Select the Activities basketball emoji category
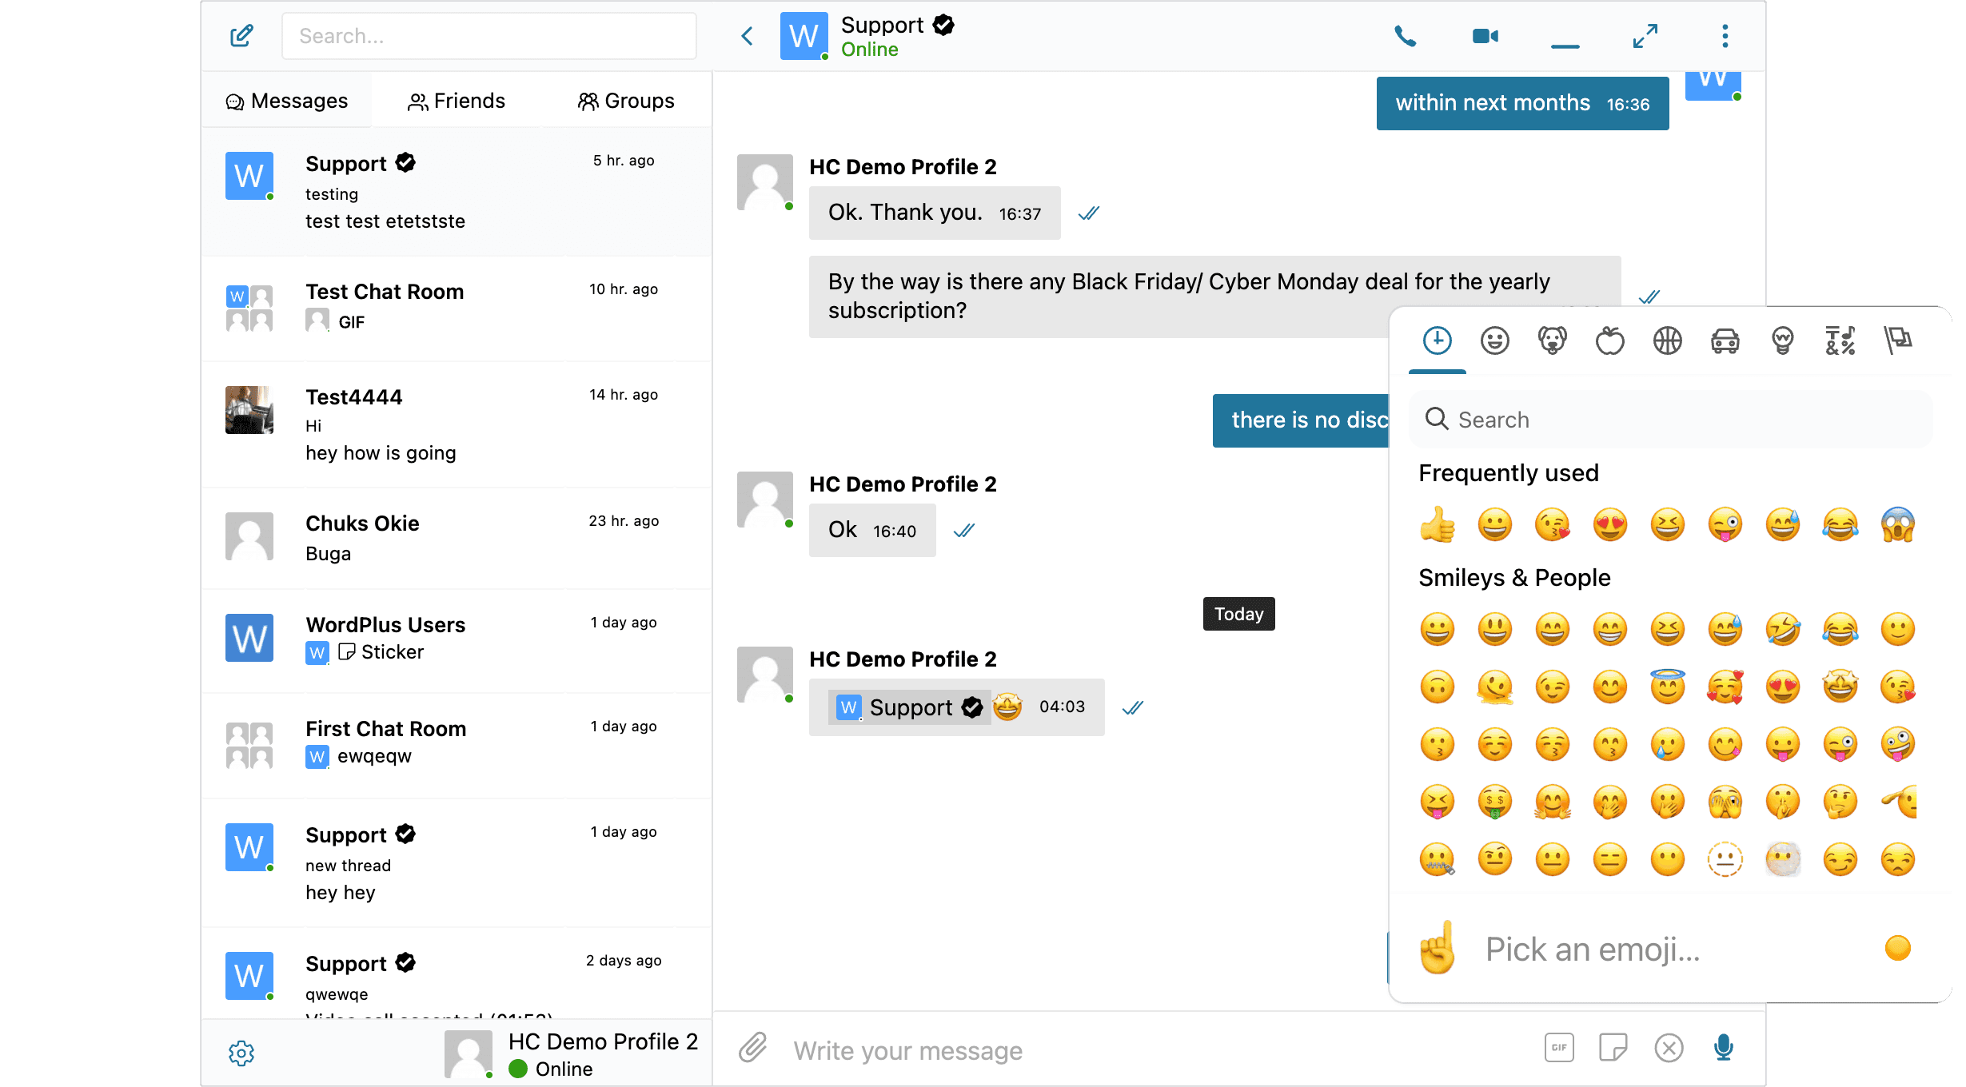 (x=1667, y=340)
